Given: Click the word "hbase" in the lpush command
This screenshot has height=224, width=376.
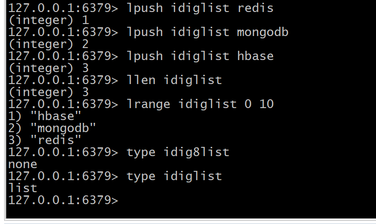Looking at the screenshot, I should [x=255, y=56].
